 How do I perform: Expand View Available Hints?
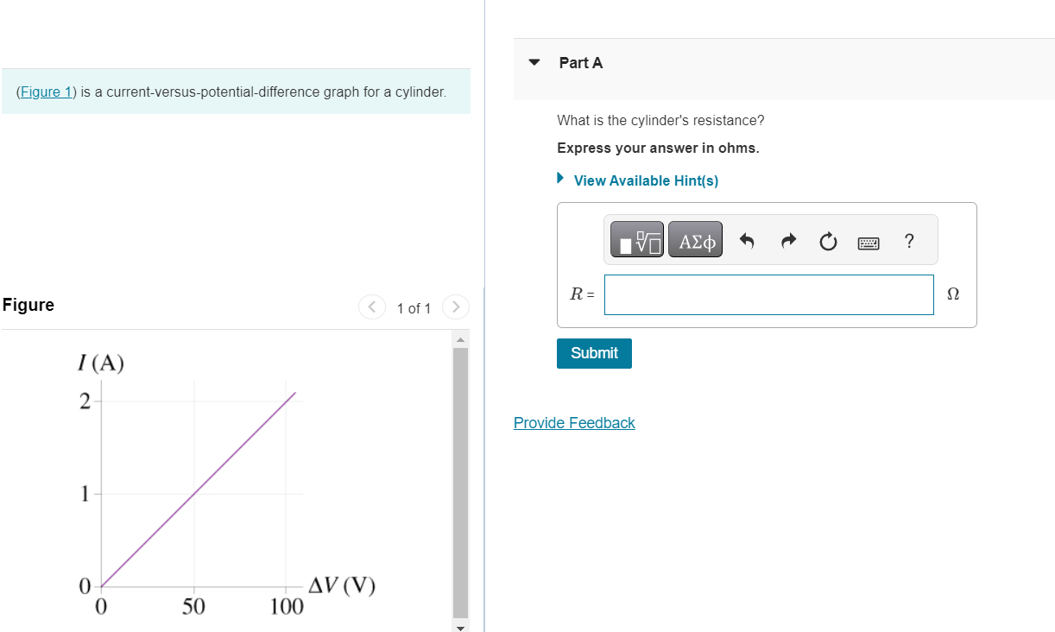click(x=646, y=180)
